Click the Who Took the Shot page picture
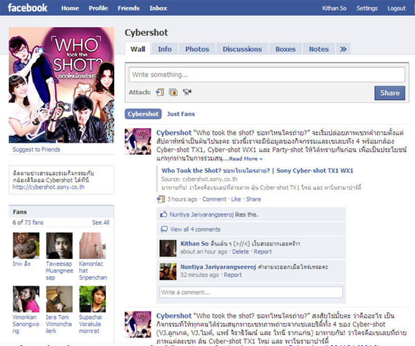The image size is (415, 346). 62,85
